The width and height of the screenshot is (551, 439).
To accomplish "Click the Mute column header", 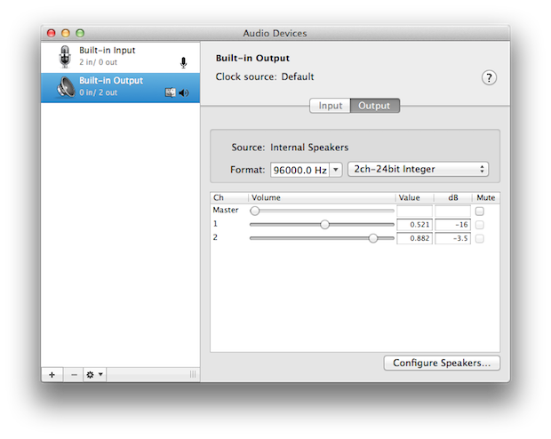I will (485, 197).
